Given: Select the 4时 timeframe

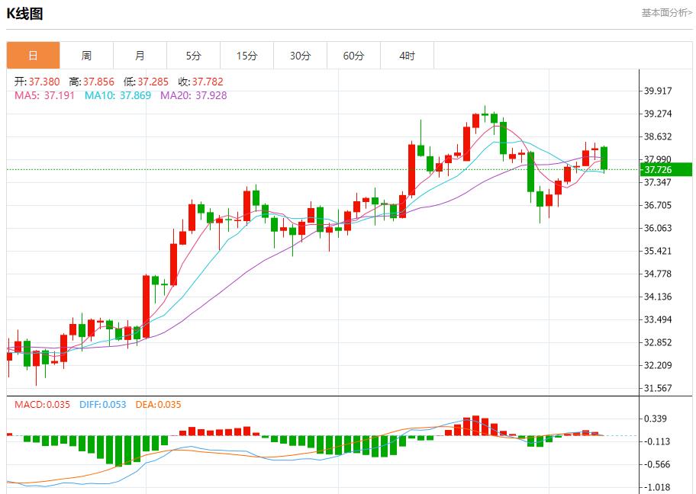Looking at the screenshot, I should click(406, 55).
